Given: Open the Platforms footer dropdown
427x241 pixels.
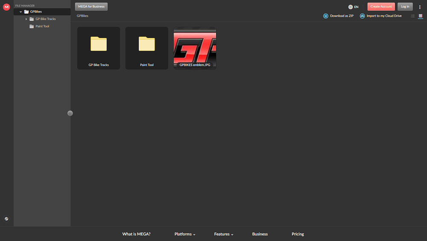Looking at the screenshot, I should click(185, 234).
